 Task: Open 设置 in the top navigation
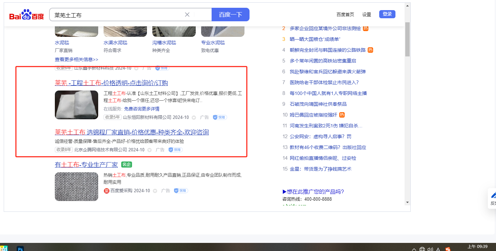point(367,14)
